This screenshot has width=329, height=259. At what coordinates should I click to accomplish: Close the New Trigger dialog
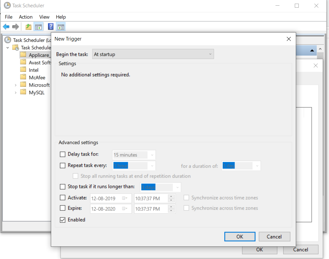click(x=289, y=39)
